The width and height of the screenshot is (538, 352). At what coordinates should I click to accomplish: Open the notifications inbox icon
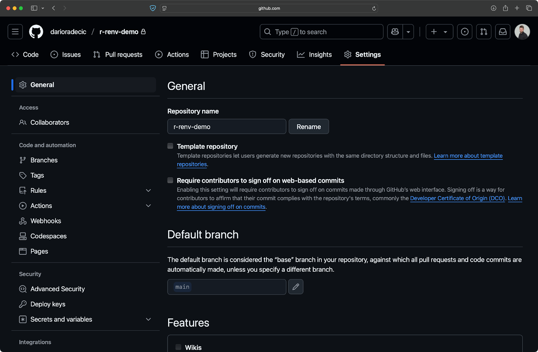pyautogui.click(x=503, y=32)
